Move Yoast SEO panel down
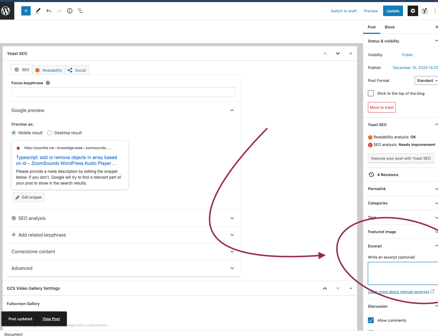 [x=338, y=54]
